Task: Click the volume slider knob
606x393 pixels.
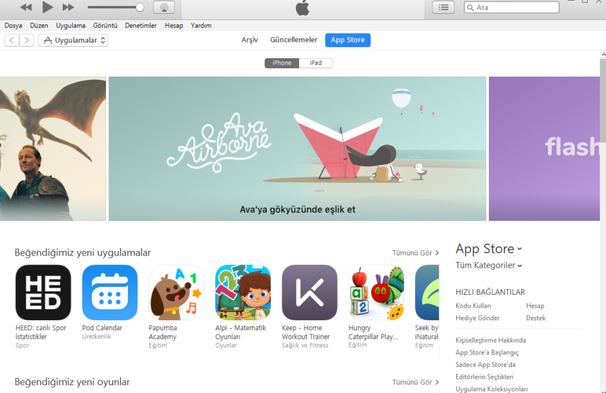Action: coord(140,7)
